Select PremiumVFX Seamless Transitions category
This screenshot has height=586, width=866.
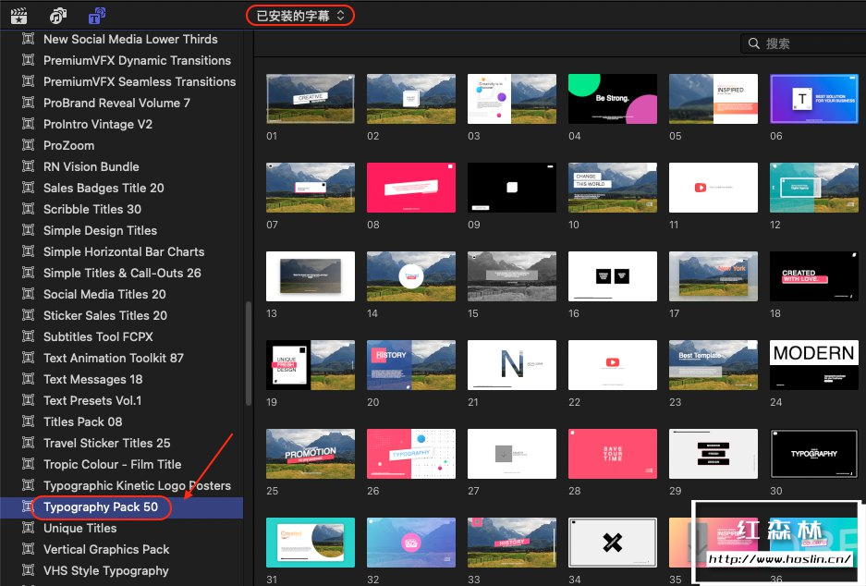tap(140, 81)
